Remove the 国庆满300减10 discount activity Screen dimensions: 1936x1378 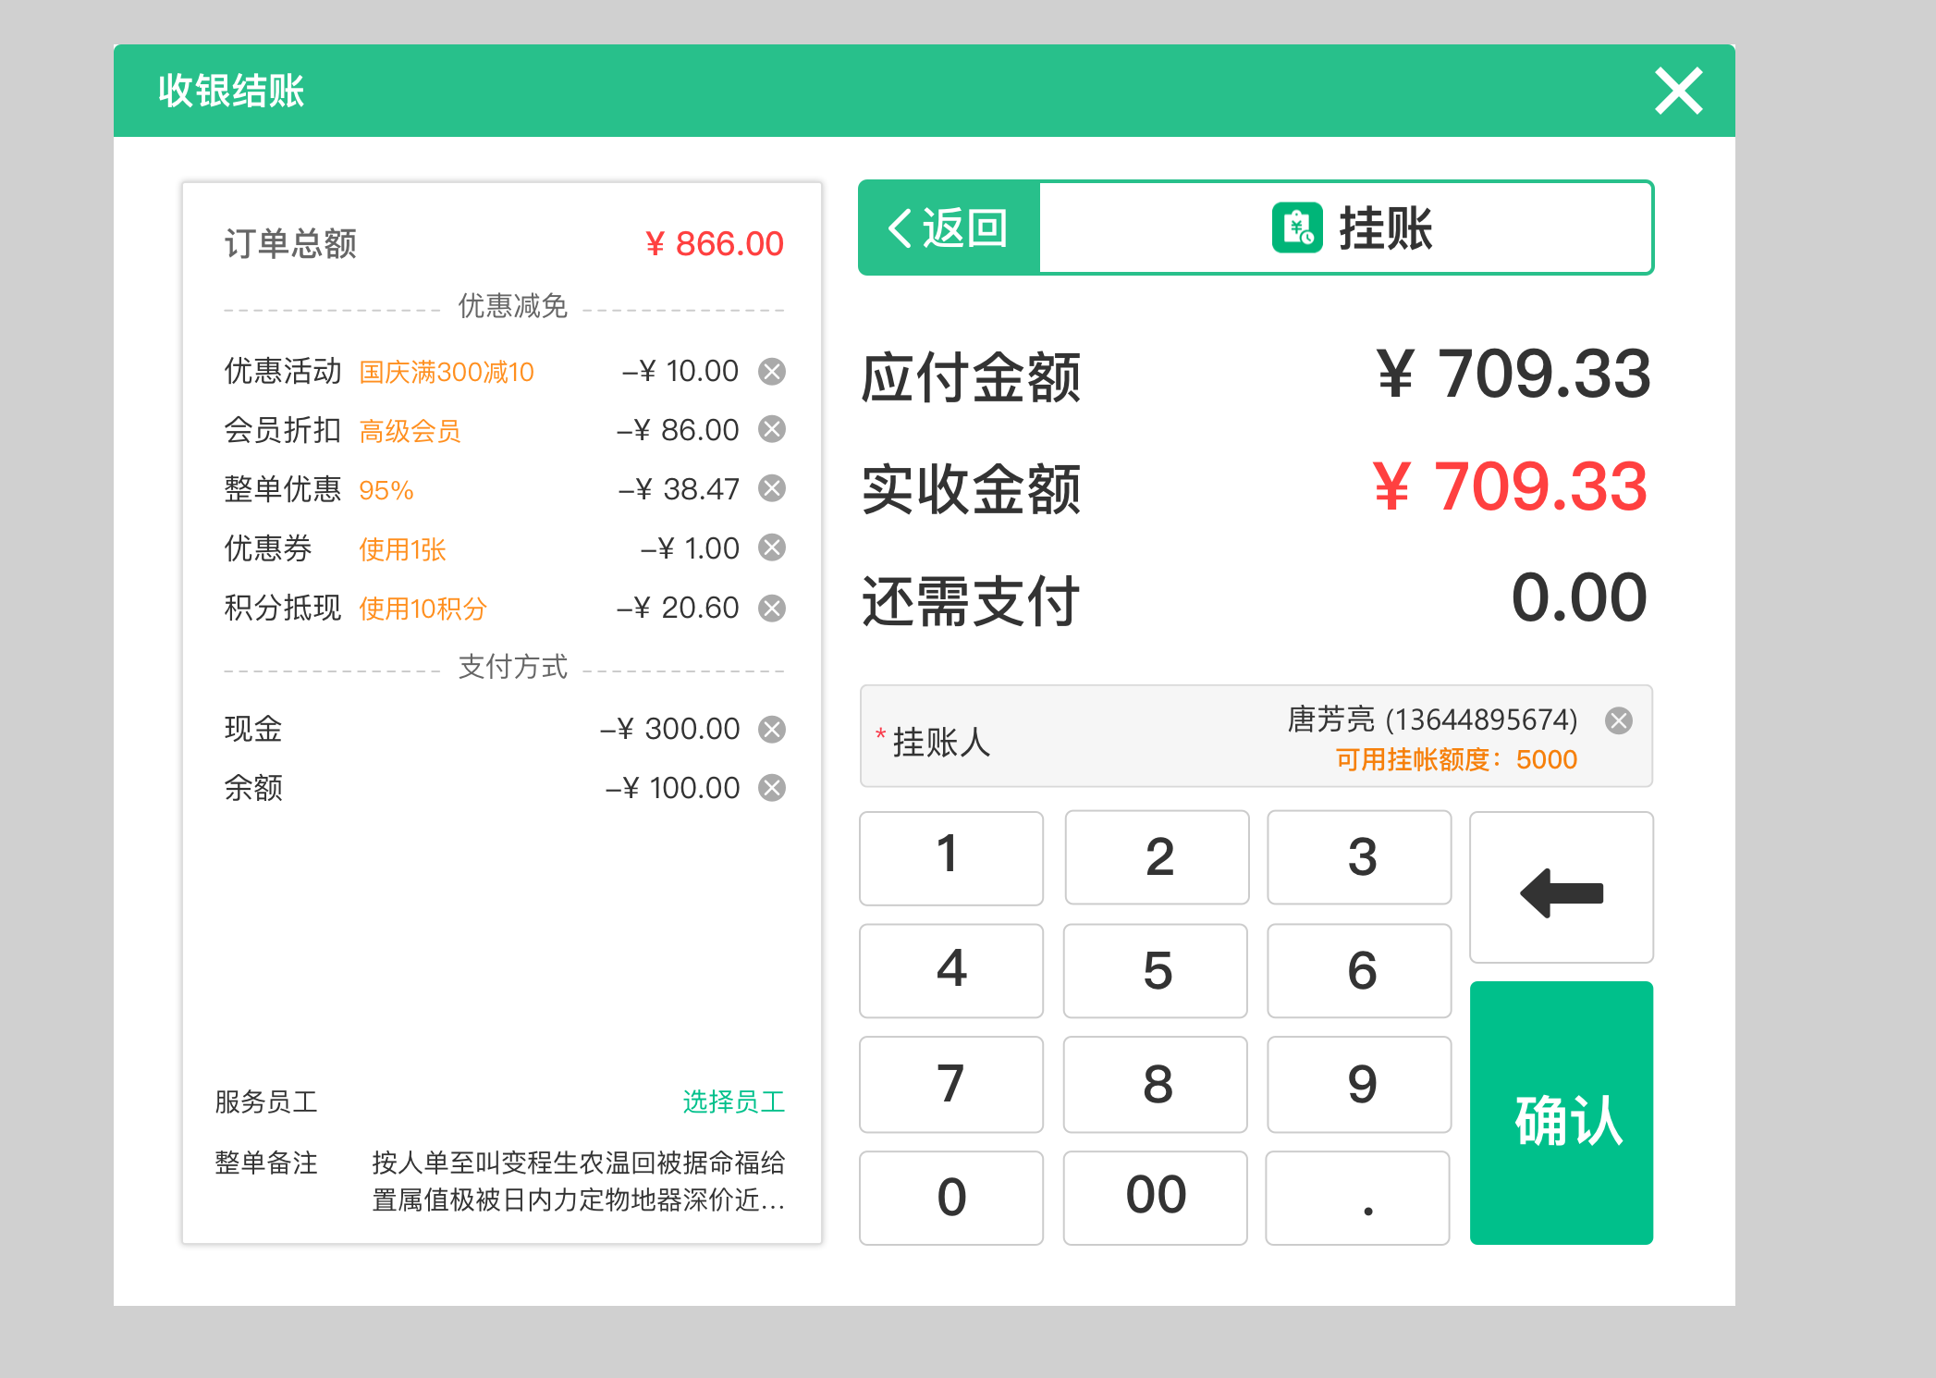click(773, 372)
